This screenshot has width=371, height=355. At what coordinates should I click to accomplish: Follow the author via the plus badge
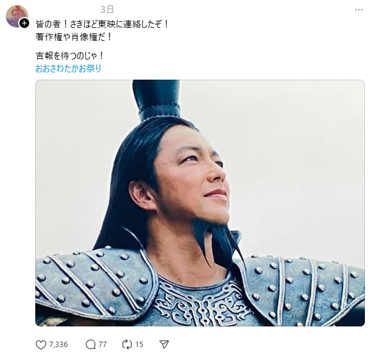[x=24, y=24]
